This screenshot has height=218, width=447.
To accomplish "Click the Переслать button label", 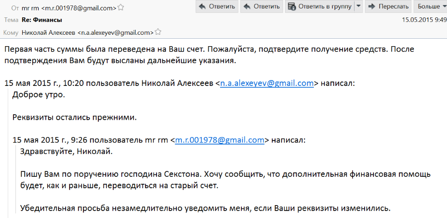I will tap(394, 6).
